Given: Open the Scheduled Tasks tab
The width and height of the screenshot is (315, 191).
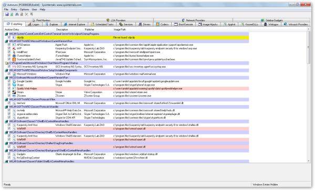Looking at the screenshot, I should click(102, 24).
